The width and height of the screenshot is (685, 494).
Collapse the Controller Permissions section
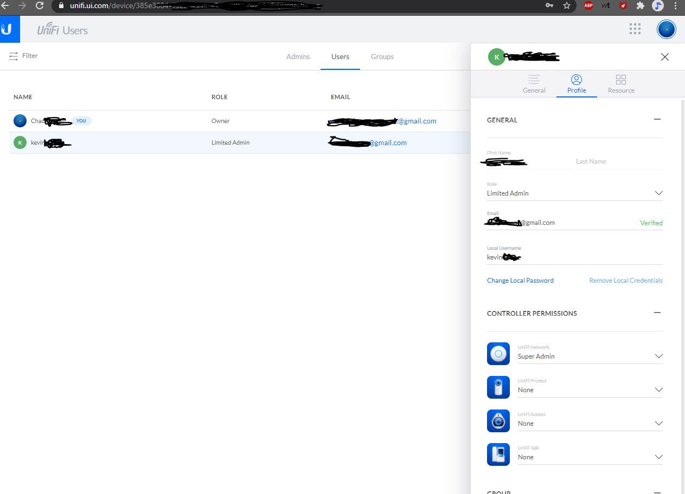coord(657,313)
